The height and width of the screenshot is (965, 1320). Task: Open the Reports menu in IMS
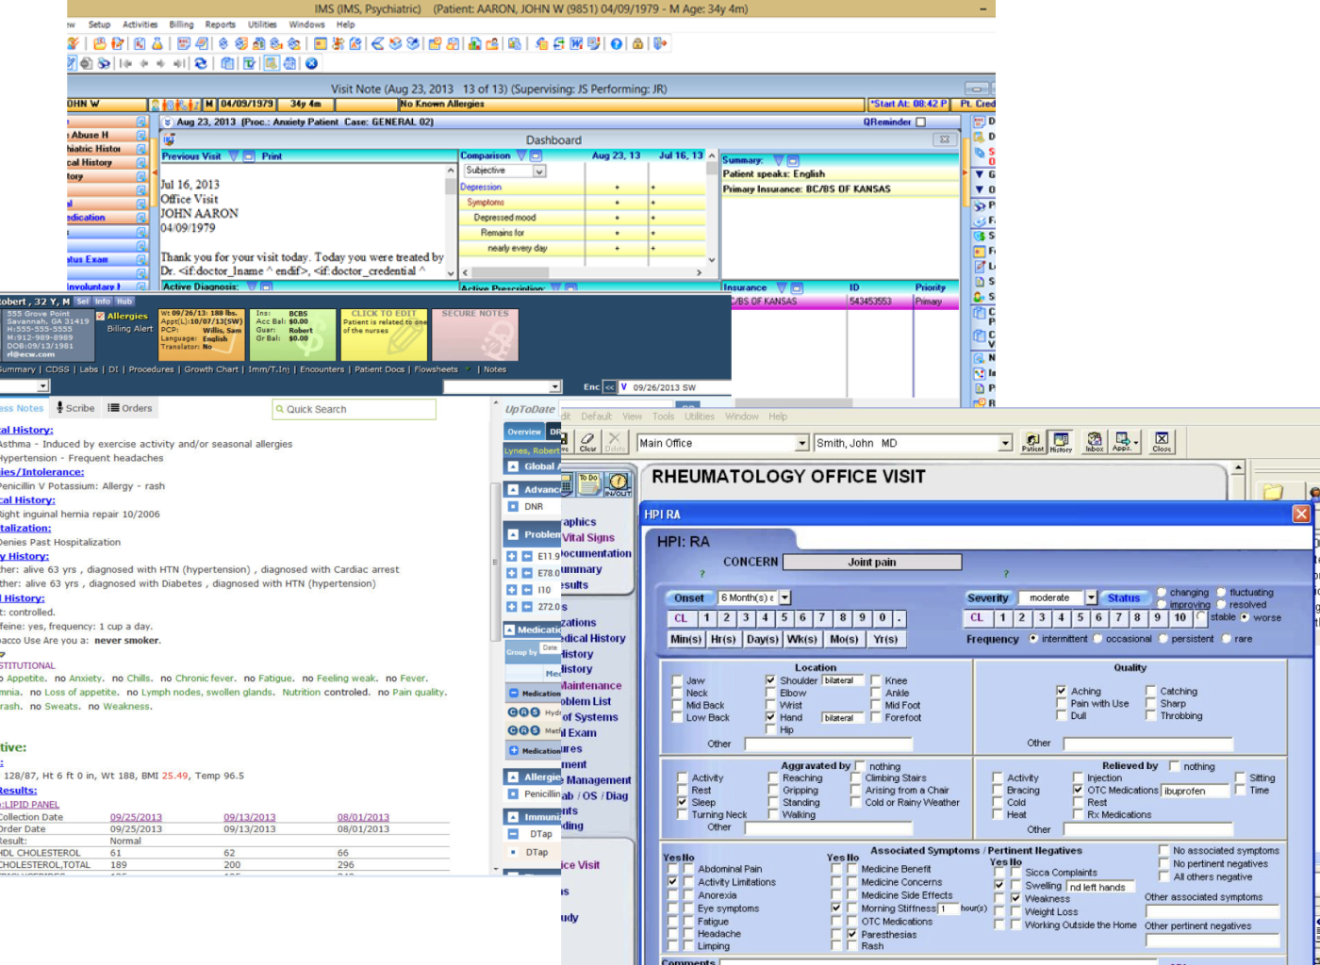[x=221, y=25]
